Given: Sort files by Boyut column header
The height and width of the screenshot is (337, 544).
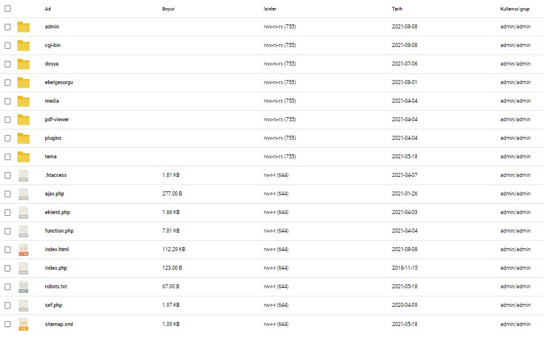Looking at the screenshot, I should pyautogui.click(x=168, y=9).
